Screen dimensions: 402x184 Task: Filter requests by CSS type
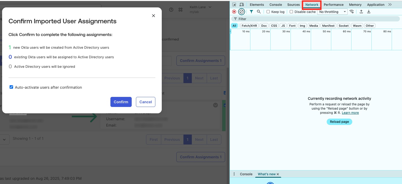click(x=274, y=26)
